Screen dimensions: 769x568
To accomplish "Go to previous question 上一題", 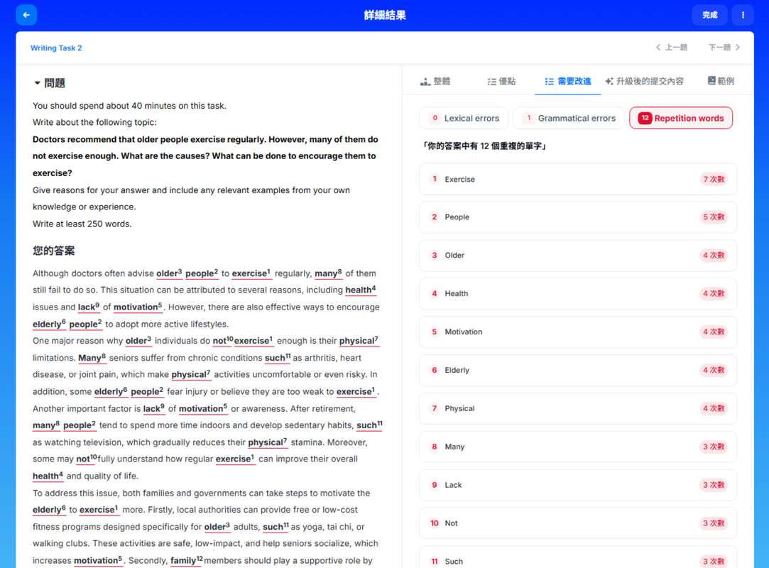I will 671,48.
